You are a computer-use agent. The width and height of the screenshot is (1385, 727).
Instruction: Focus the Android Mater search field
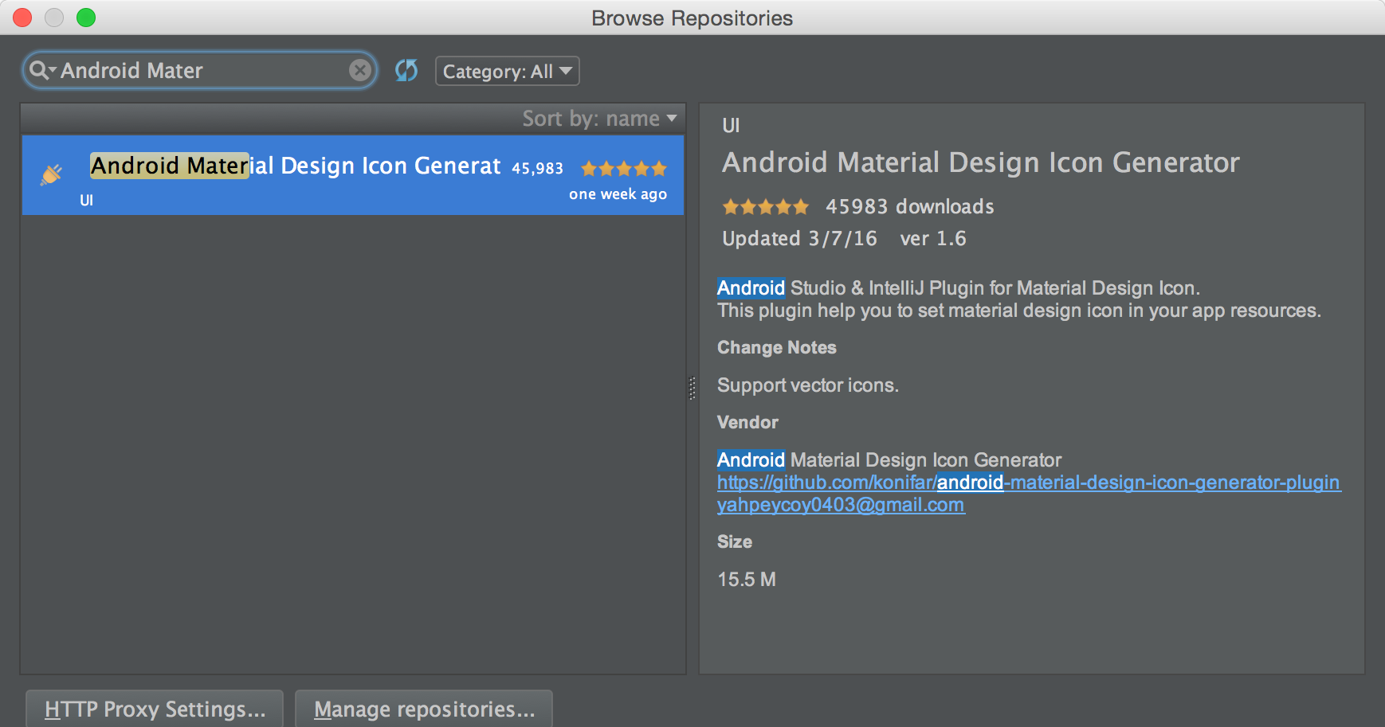(199, 71)
